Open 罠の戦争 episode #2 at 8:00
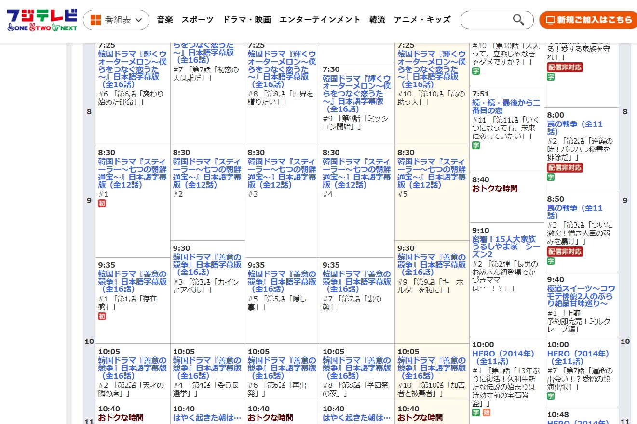 point(574,128)
